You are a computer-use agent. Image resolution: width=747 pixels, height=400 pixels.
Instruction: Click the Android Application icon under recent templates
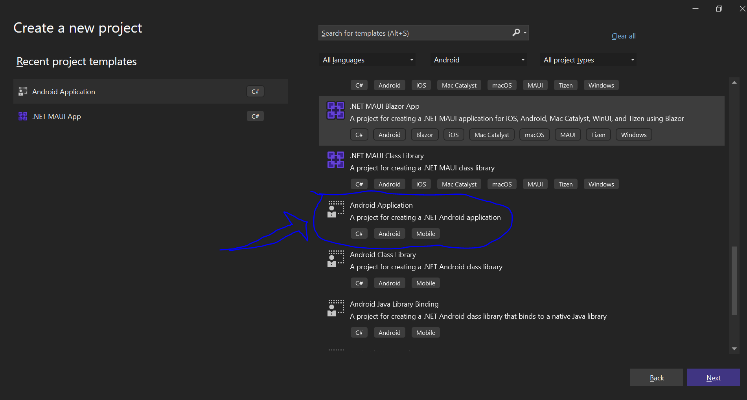pos(22,91)
